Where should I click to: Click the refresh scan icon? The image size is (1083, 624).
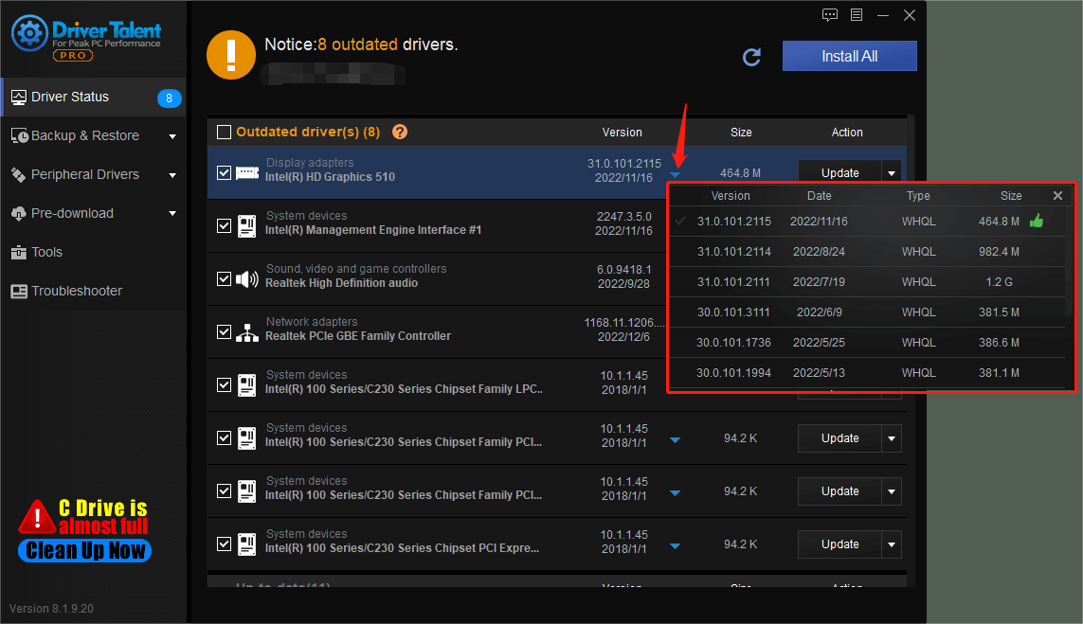[751, 57]
